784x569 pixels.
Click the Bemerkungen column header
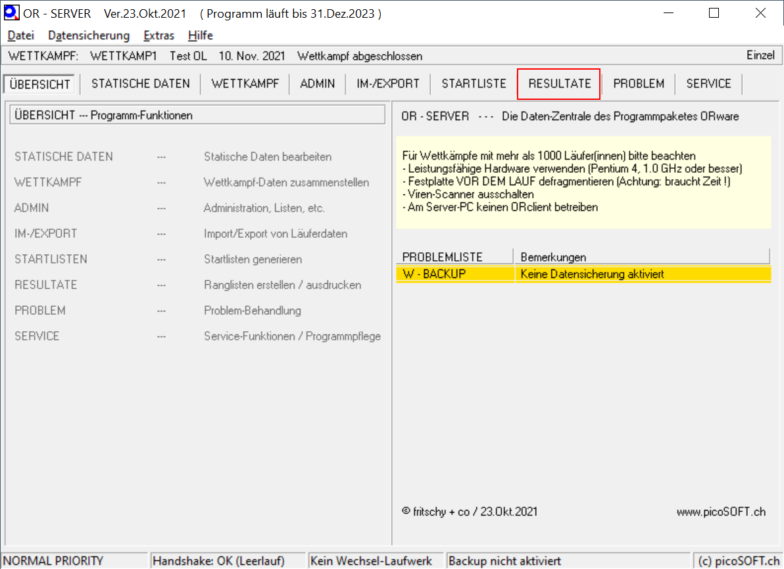point(641,257)
